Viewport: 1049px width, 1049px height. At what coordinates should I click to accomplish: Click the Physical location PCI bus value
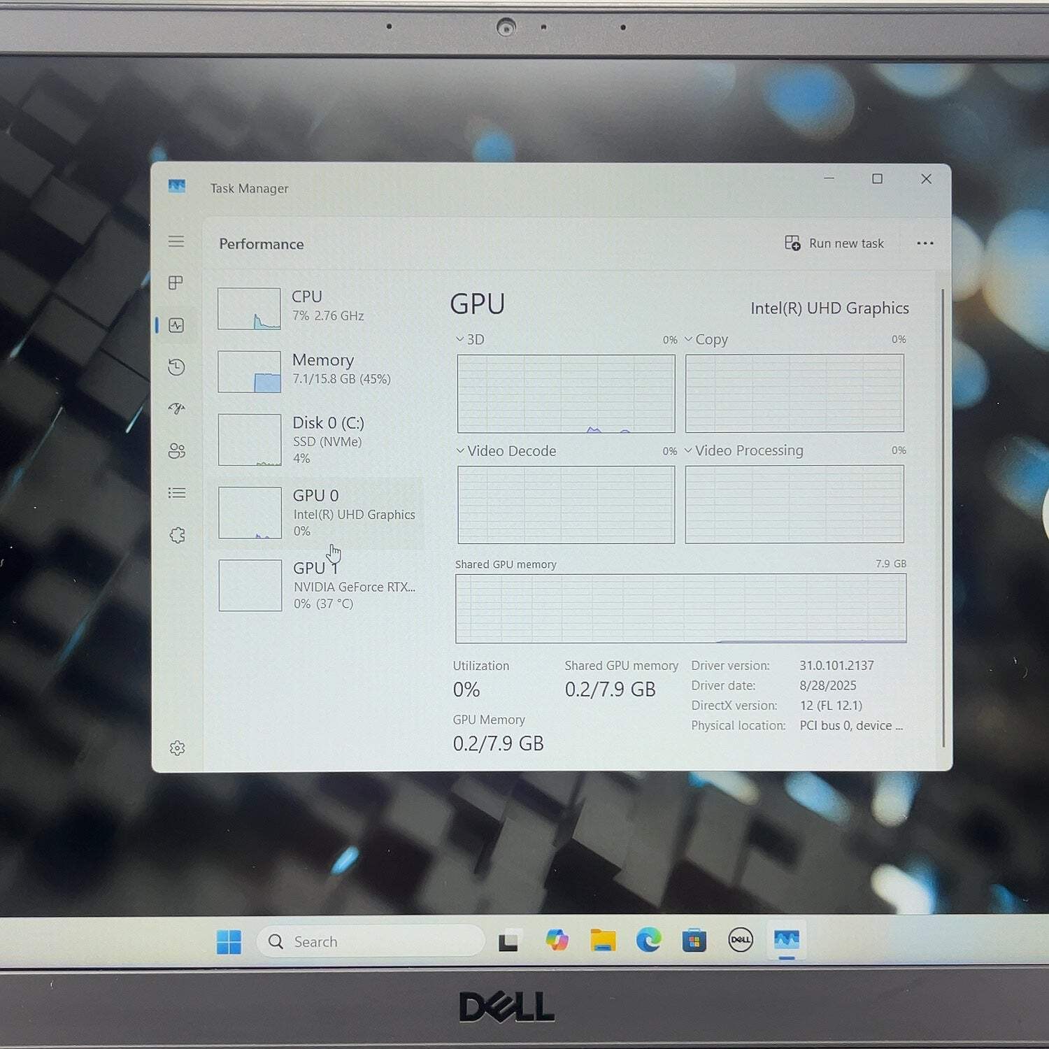tap(851, 726)
